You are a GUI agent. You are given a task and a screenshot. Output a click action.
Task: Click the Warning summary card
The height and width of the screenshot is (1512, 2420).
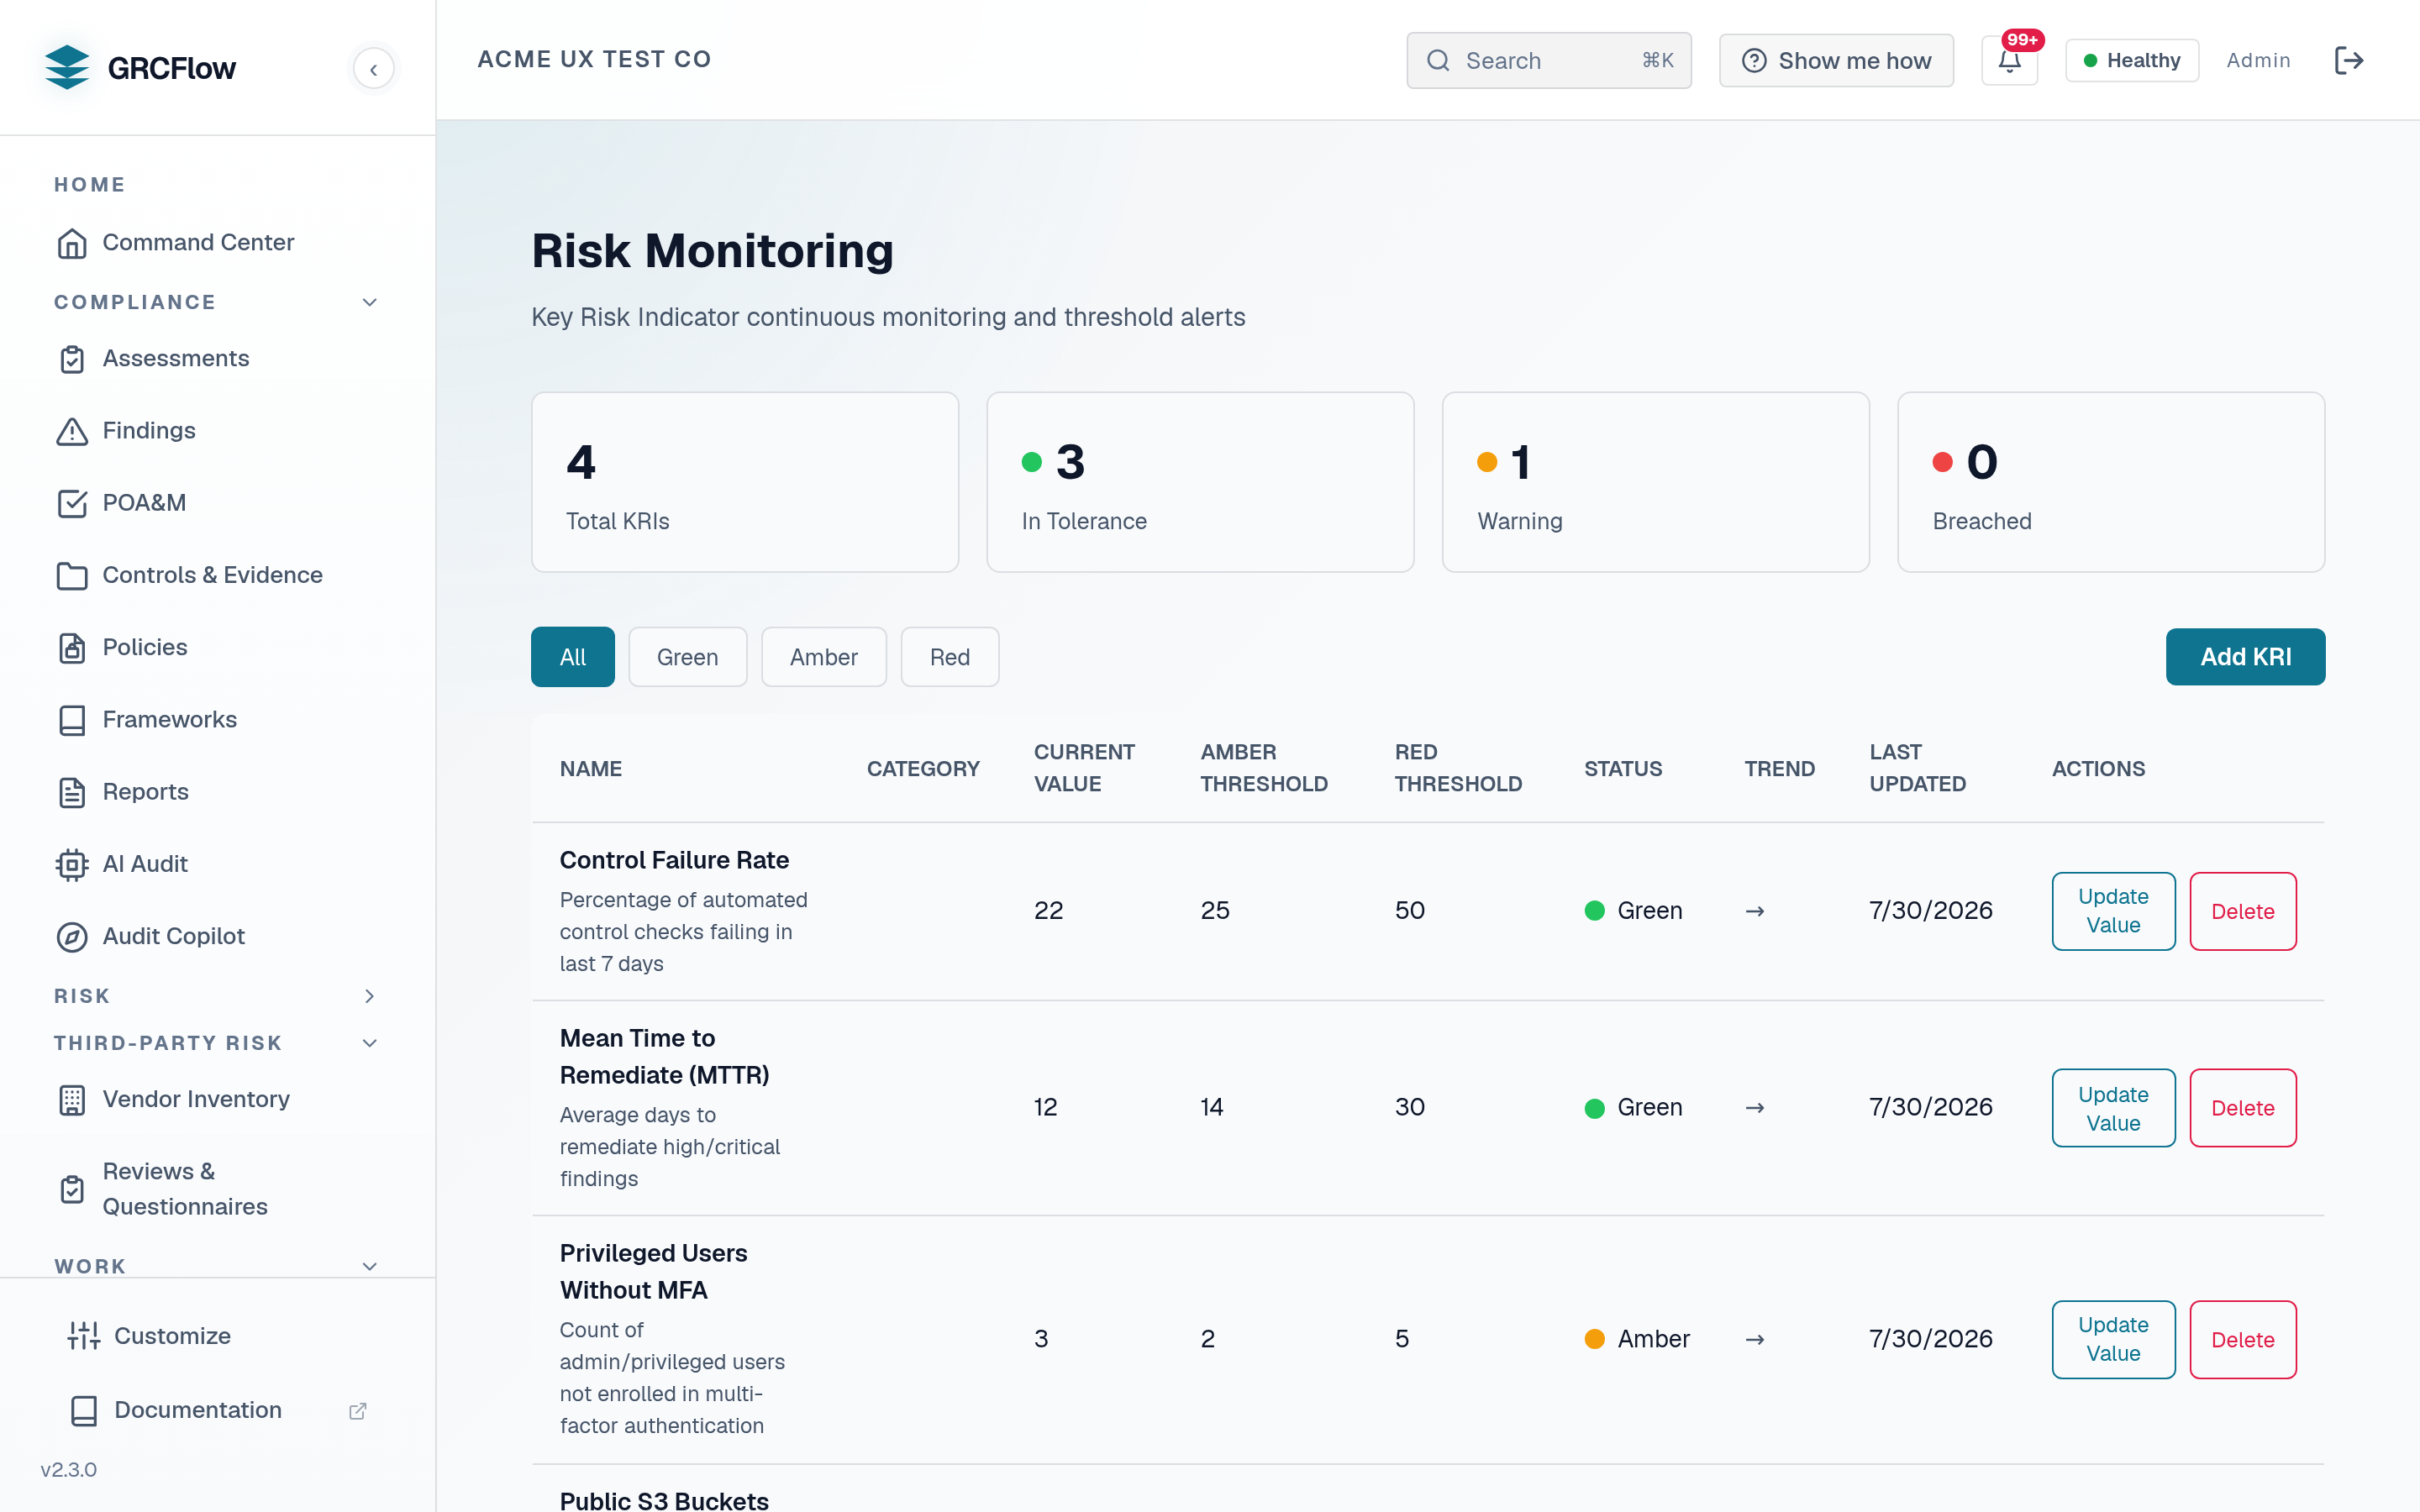click(1656, 482)
